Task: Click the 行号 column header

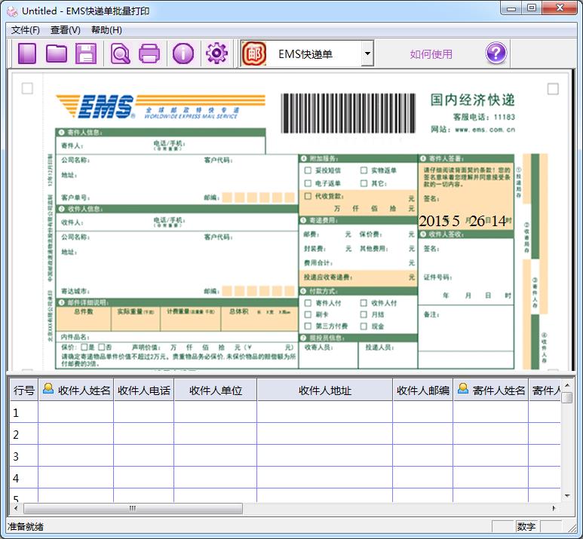Action: [24, 390]
